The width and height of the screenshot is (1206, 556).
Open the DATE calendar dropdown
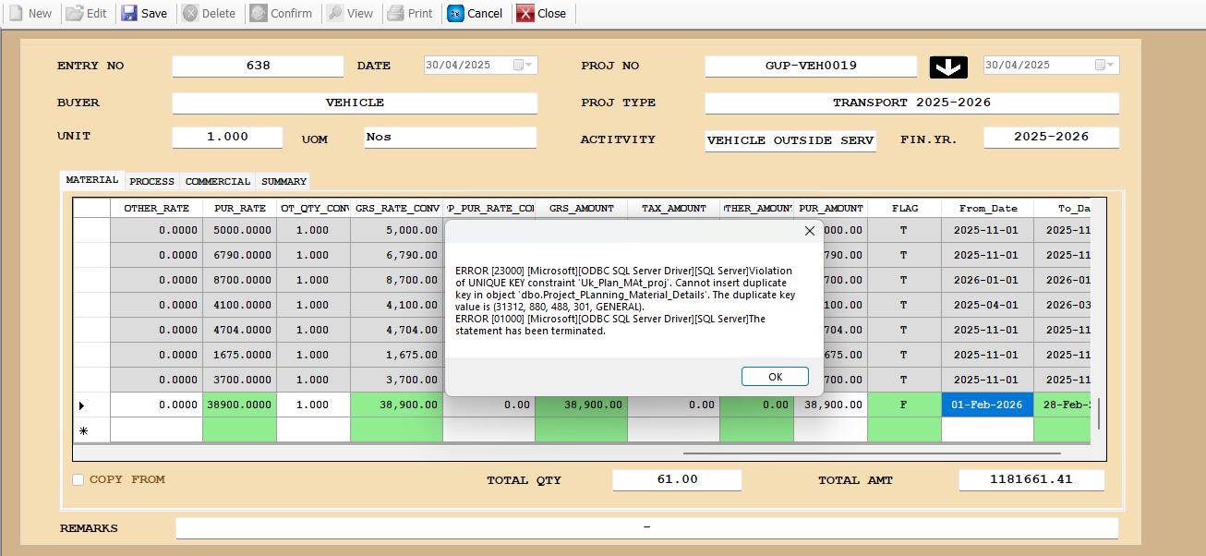point(523,66)
